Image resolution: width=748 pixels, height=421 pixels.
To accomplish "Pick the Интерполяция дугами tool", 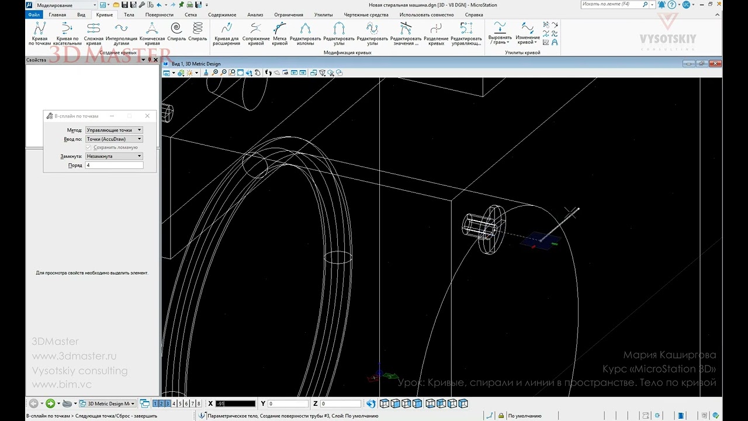I will 122,33.
